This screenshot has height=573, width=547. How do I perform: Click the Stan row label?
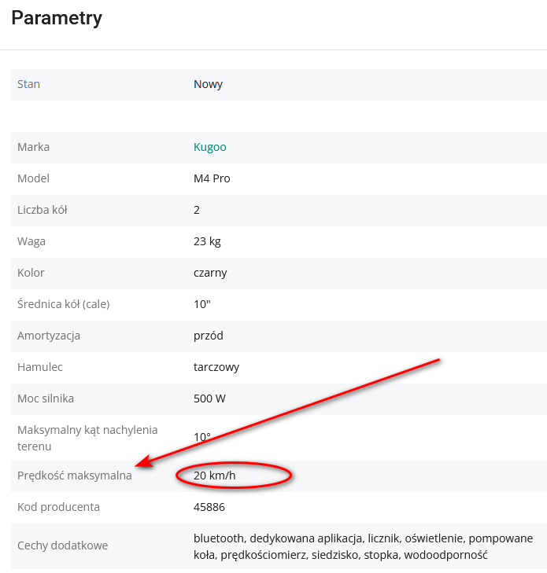tap(28, 84)
